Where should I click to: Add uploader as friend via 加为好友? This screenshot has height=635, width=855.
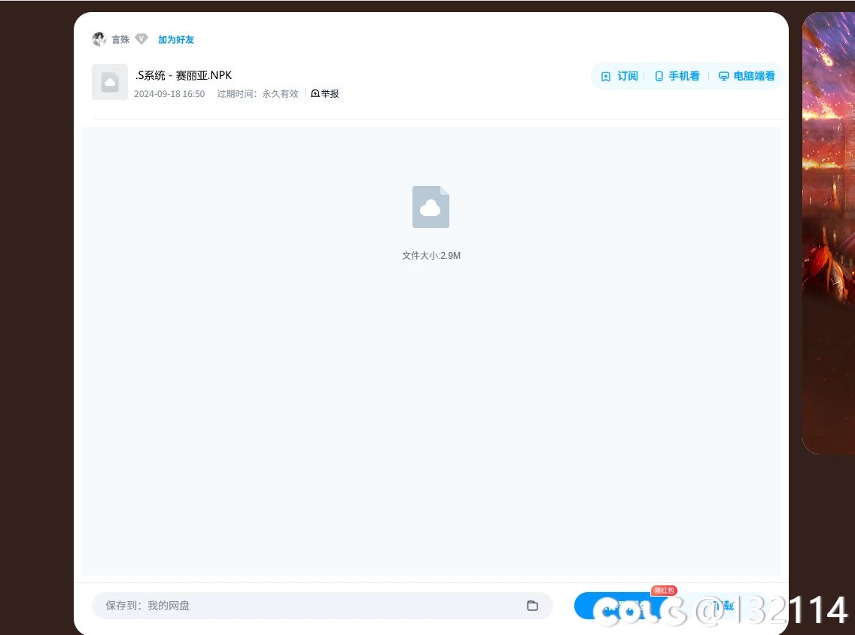175,39
